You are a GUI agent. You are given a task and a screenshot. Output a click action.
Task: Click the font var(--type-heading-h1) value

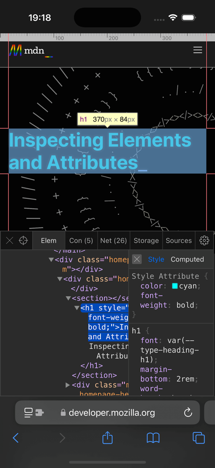170,350
